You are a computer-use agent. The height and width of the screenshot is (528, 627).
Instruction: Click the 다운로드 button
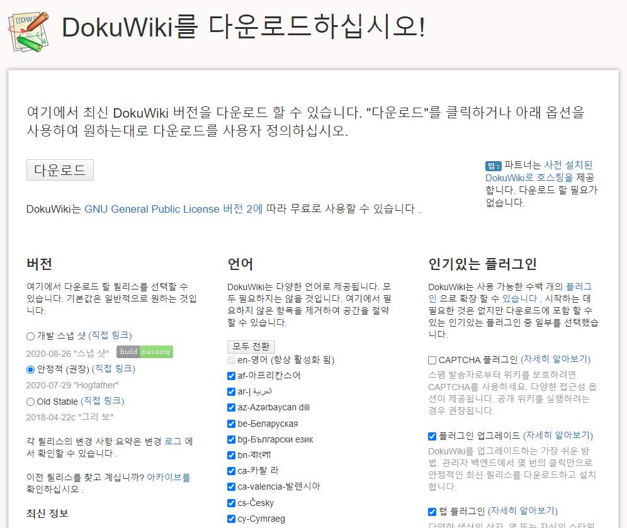[x=60, y=170]
